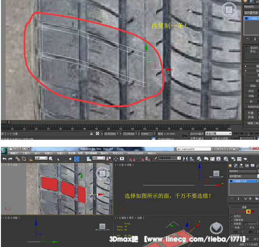259x247 pixels.
Task: Open reference coordinate system dropdown
Action: pos(99,158)
